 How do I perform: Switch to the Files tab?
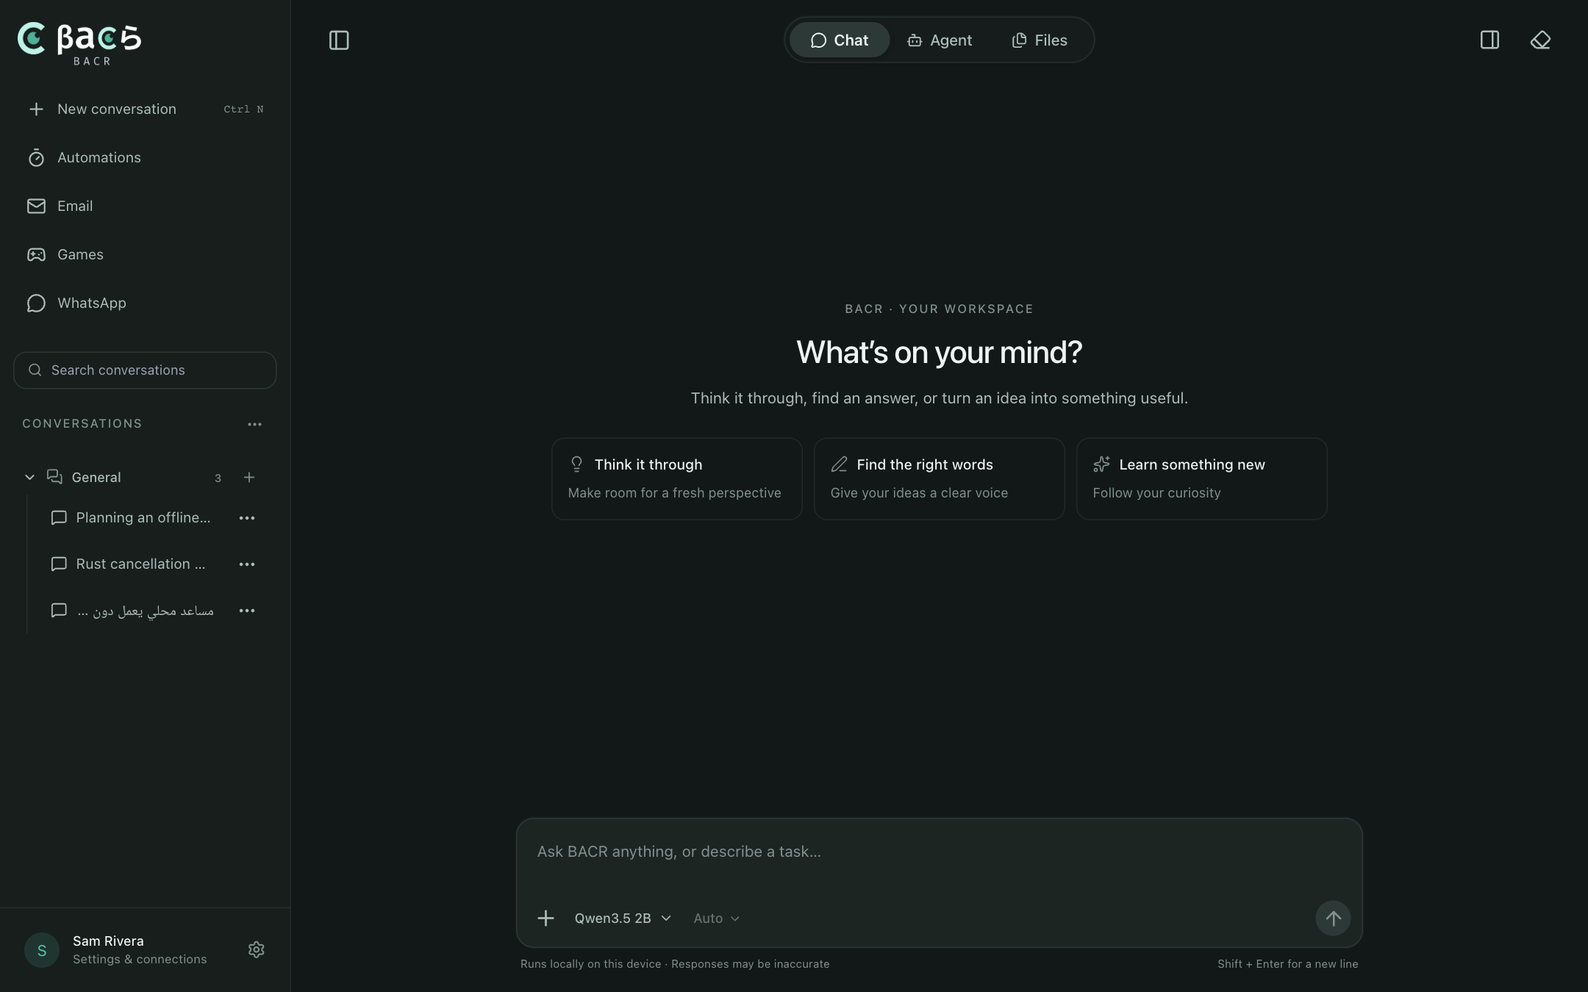1040,40
